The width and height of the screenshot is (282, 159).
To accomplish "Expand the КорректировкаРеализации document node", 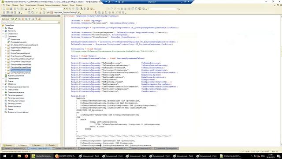I will point(6,48).
